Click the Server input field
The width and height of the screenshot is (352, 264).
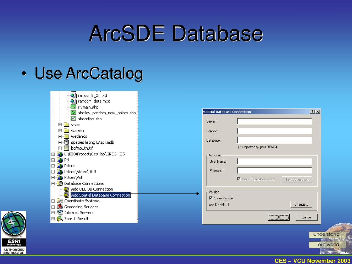tap(275, 121)
